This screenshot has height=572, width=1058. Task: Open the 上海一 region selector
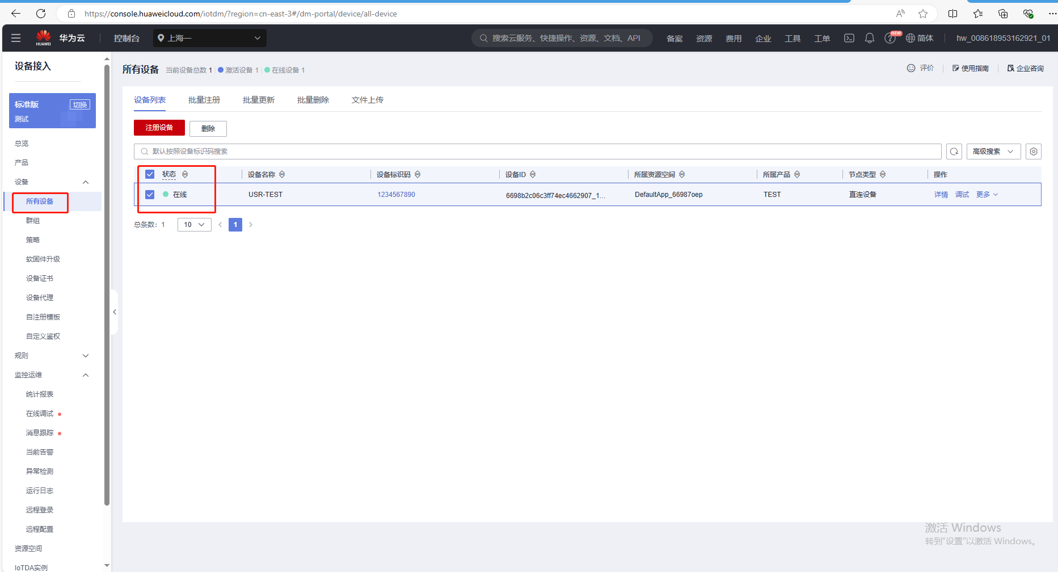[209, 38]
